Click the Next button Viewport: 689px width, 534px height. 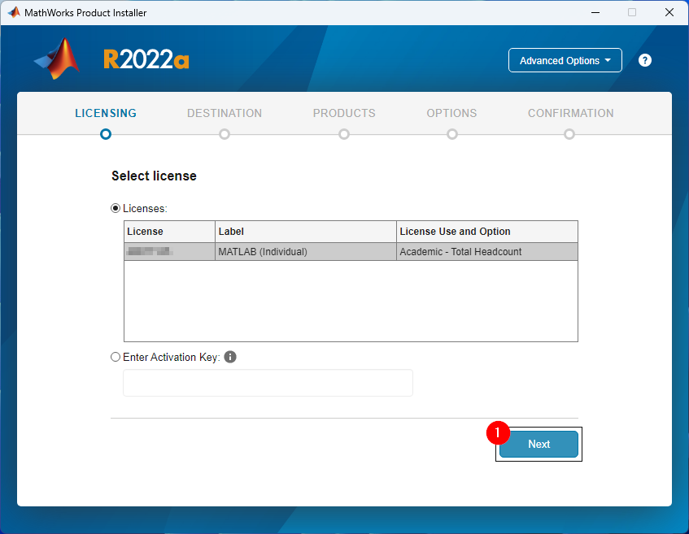click(x=539, y=444)
